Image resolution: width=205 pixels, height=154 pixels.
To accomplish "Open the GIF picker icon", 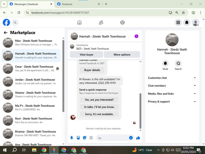I will pos(91,138).
